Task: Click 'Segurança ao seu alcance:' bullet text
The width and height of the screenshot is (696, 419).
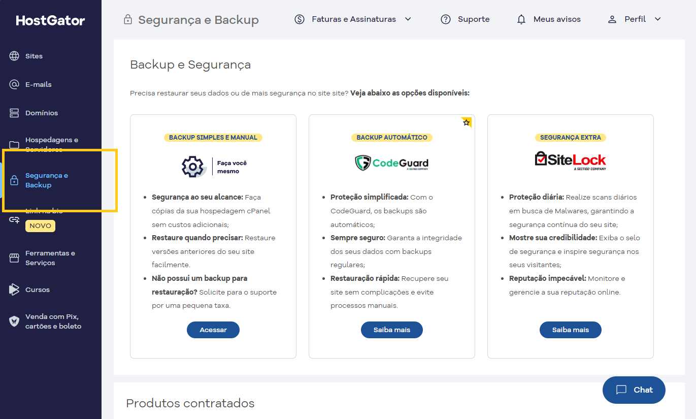Action: (198, 197)
